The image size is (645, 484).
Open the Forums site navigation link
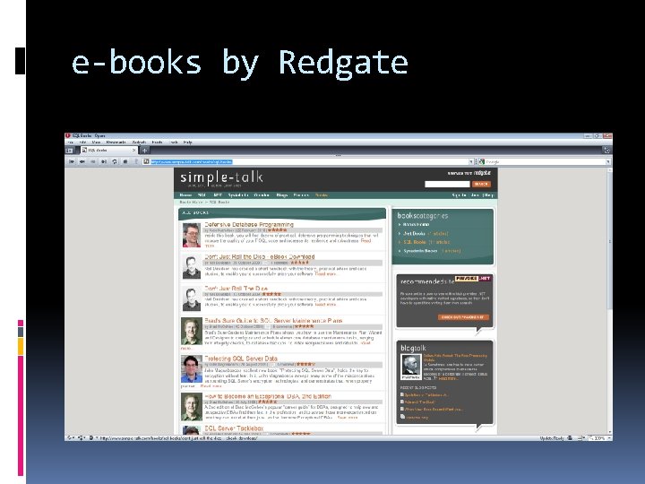coord(301,195)
